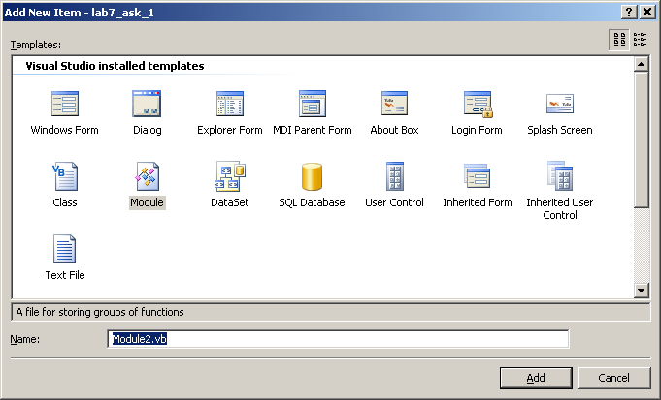Click the "User Control" label
Viewport: 661px width, 400px height.
(395, 202)
